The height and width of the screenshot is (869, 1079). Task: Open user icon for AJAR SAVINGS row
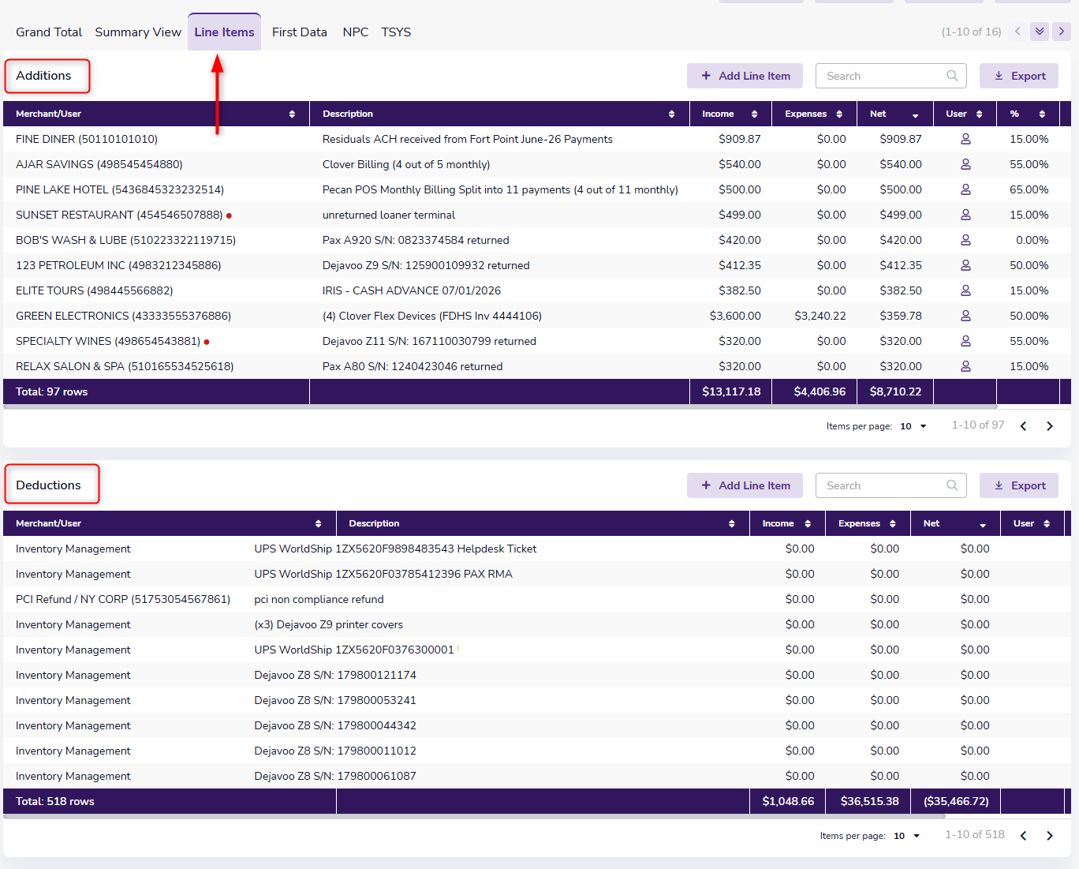click(x=965, y=164)
